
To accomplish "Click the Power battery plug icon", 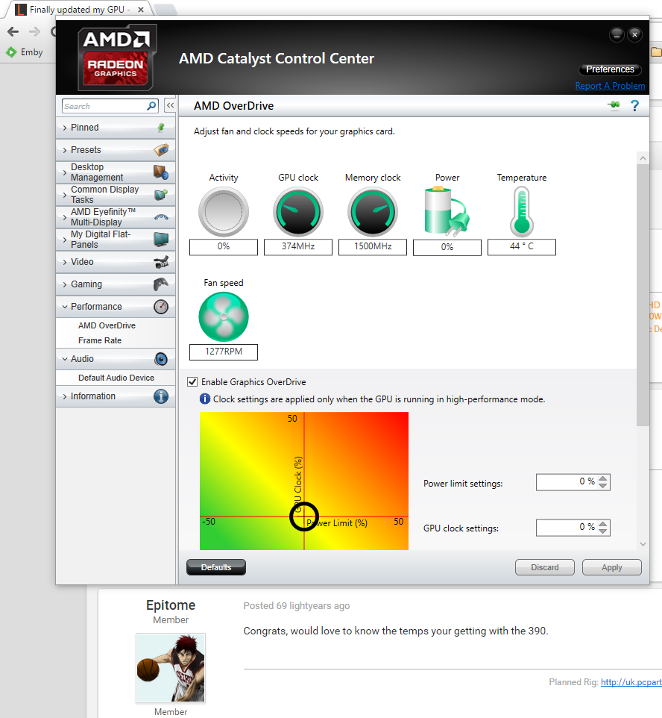I will [447, 210].
